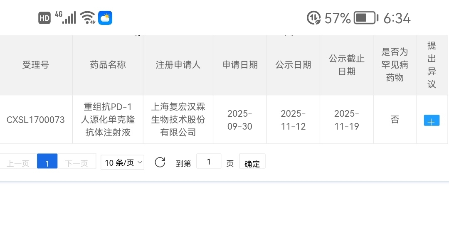This screenshot has width=449, height=226.
Task: Click applicant 上海复宏汉霖生物技术股份有限公司 cell
Action: click(178, 120)
